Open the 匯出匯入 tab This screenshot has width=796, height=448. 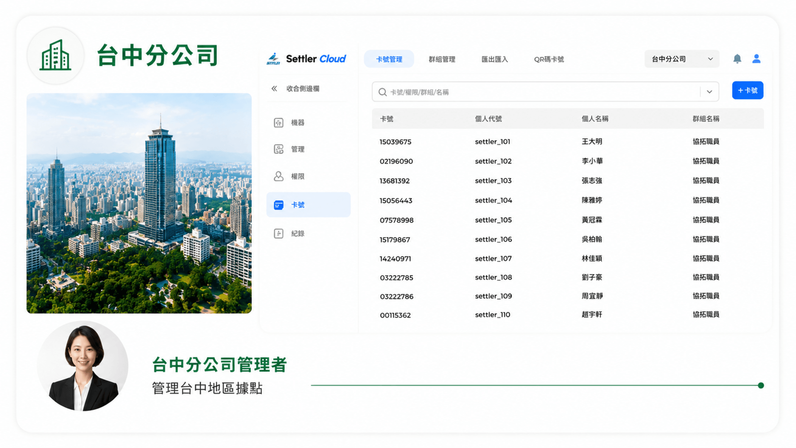pyautogui.click(x=495, y=59)
